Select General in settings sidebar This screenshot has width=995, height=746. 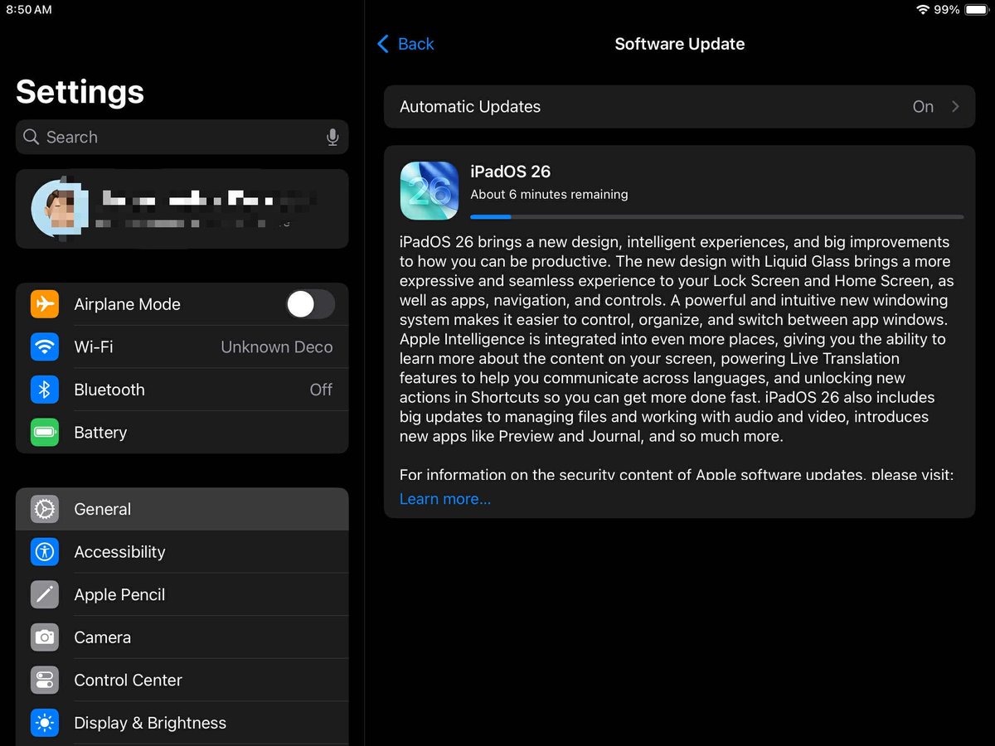point(182,509)
